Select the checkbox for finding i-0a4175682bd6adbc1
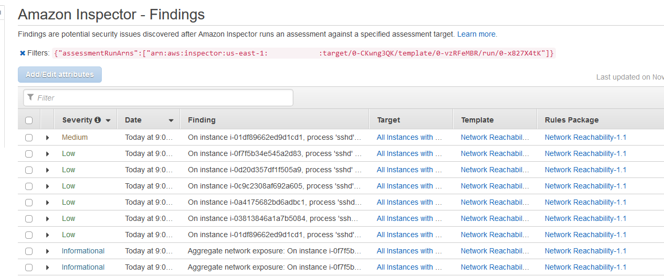This screenshot has width=664, height=278. pos(29,203)
